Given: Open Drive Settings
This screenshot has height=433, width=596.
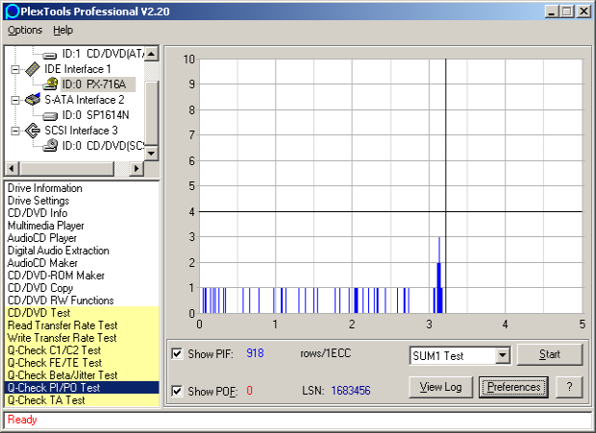Looking at the screenshot, I should pyautogui.click(x=38, y=201).
